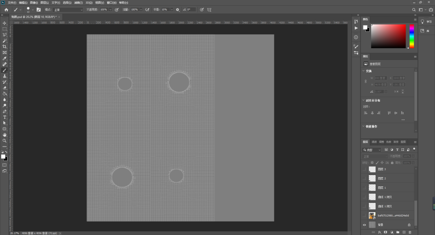Click the hue spectrum slider bar
Screen dimensions: 435x235
pyautogui.click(x=412, y=36)
